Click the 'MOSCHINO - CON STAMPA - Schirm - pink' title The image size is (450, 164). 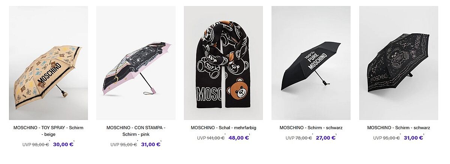pyautogui.click(x=136, y=131)
